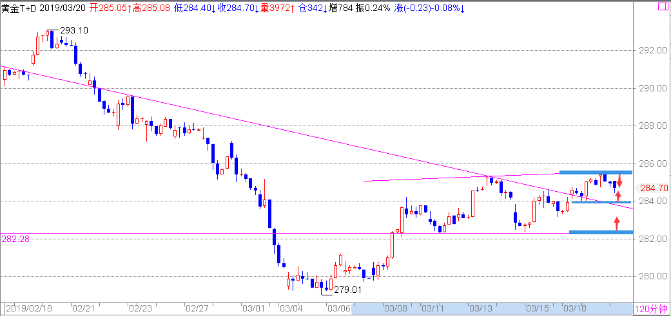Image resolution: width=671 pixels, height=316 pixels.
Task: Open the 120分钟 period selector
Action: 651,309
